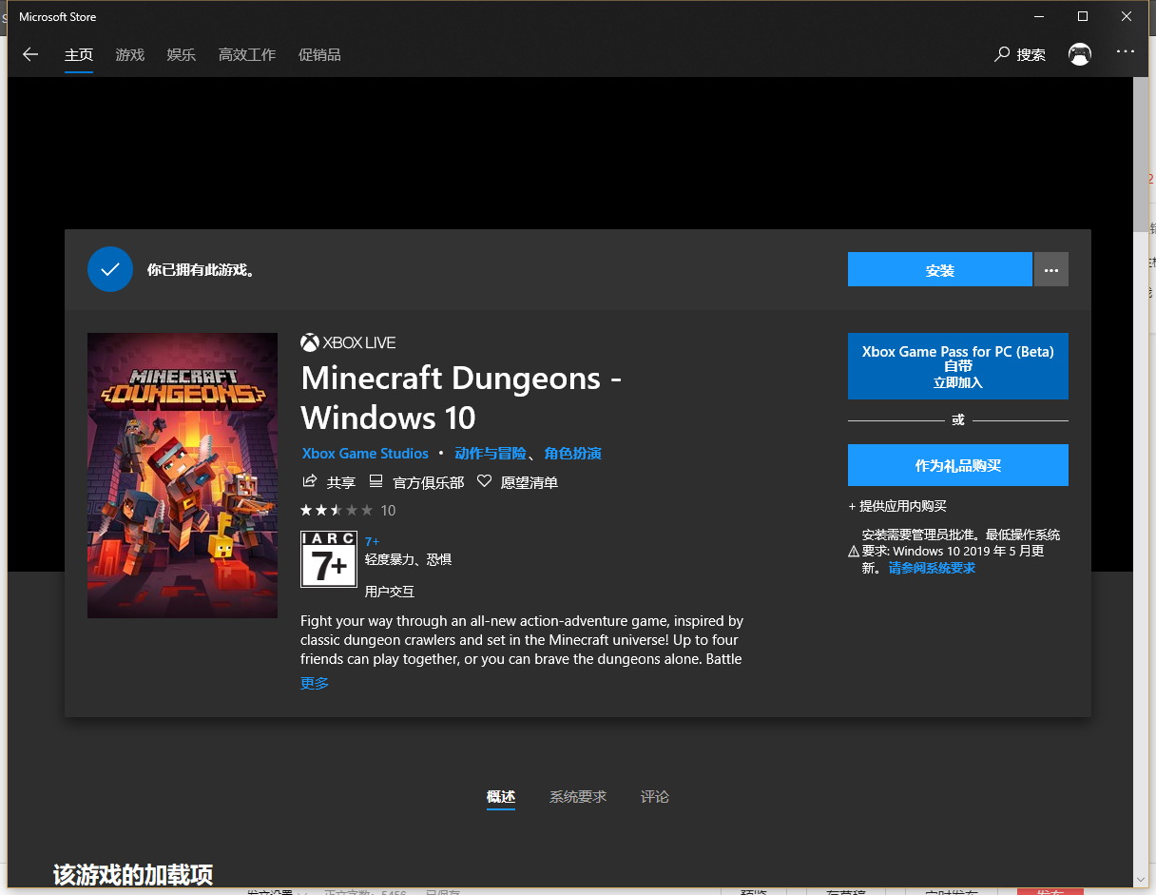1156x895 pixels.
Task: Switch to the 游戏 tab
Action: pyautogui.click(x=130, y=54)
